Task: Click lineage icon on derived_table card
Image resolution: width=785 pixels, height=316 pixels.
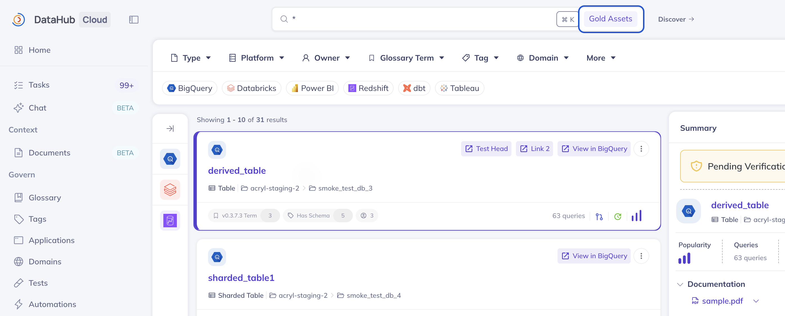Action: tap(599, 216)
